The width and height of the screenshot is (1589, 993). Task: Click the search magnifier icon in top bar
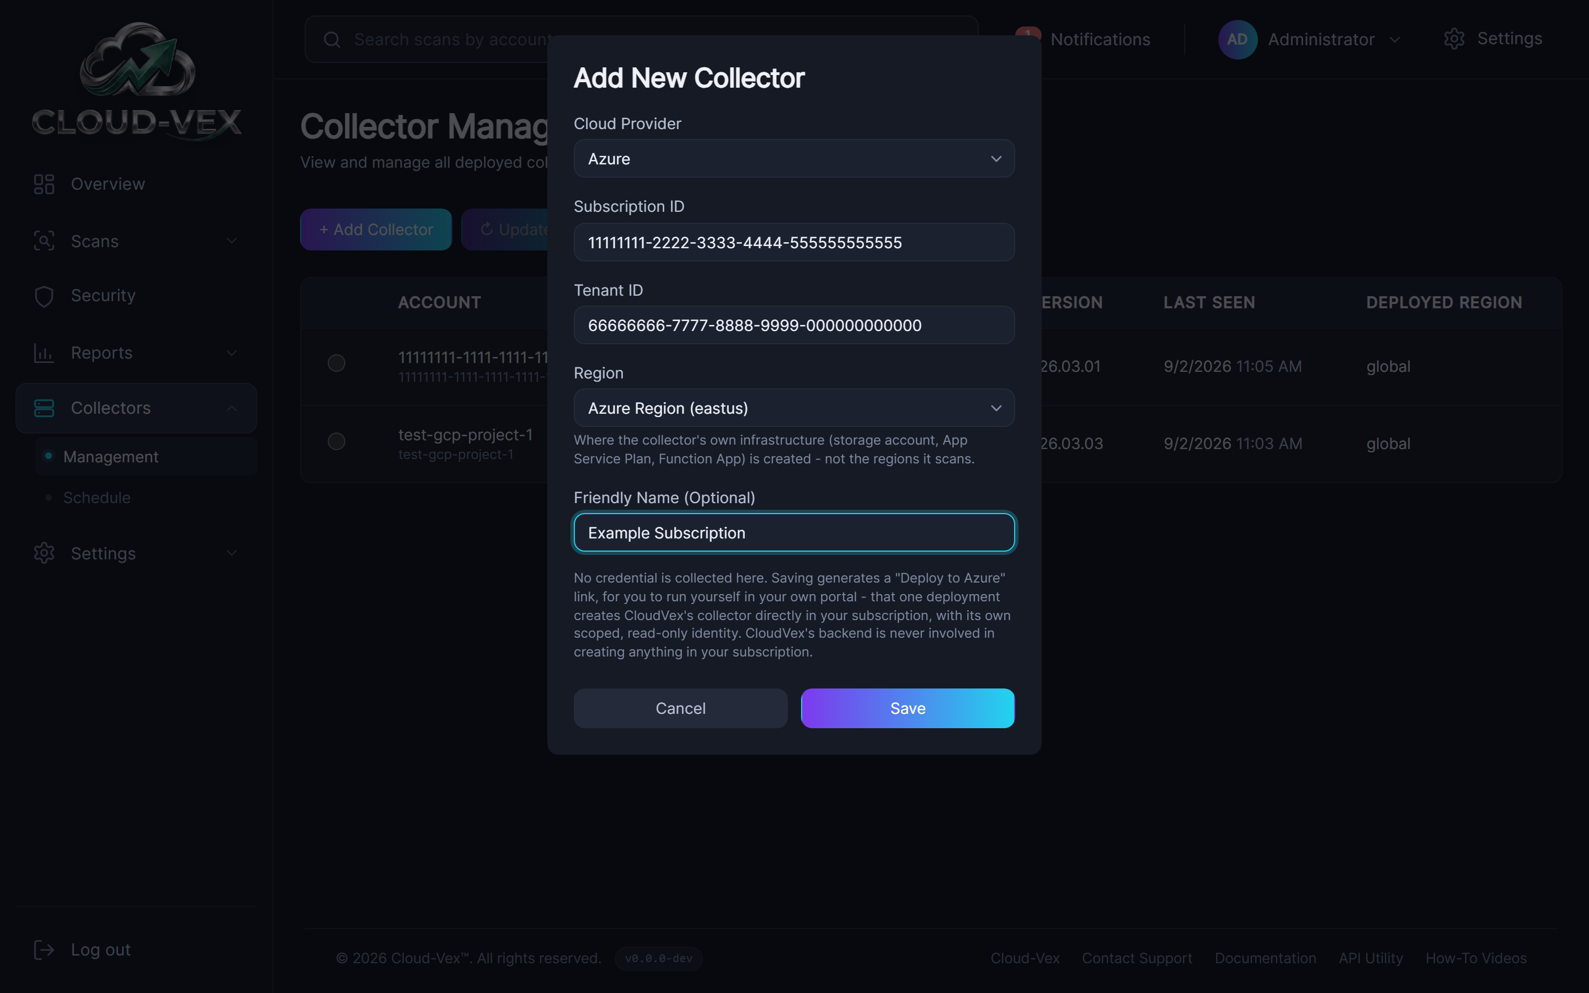point(332,39)
